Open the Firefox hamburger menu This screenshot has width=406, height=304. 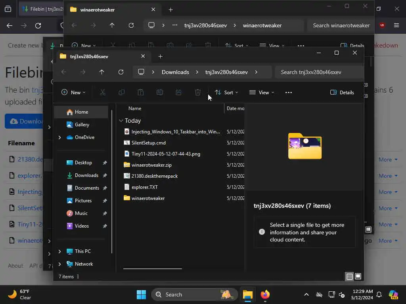396,25
